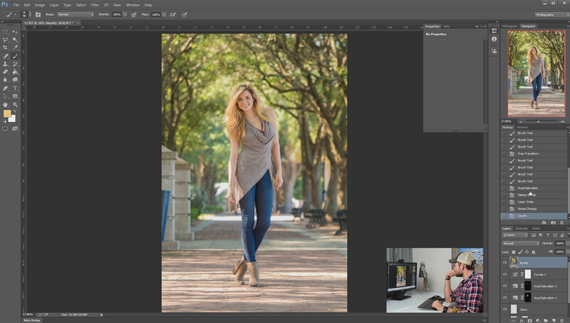This screenshot has height=323, width=570.
Task: Hide the Hue/Saturation 2 layer
Action: click(x=504, y=286)
